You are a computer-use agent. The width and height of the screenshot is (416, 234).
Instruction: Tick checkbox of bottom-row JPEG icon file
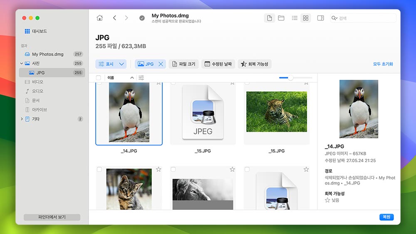tap(247, 169)
